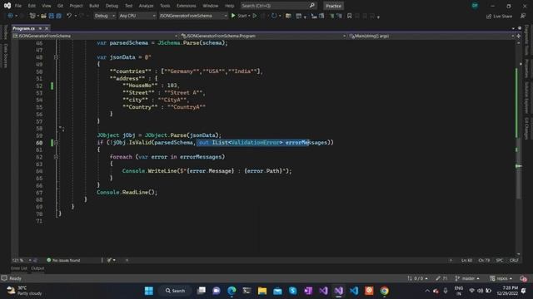Open Skype from taskbar
Image resolution: width=533 pixels, height=299 pixels.
pos(292,291)
